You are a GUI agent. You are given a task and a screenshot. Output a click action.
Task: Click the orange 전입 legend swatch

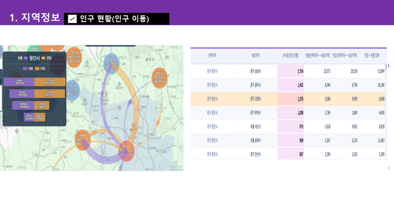[37, 68]
